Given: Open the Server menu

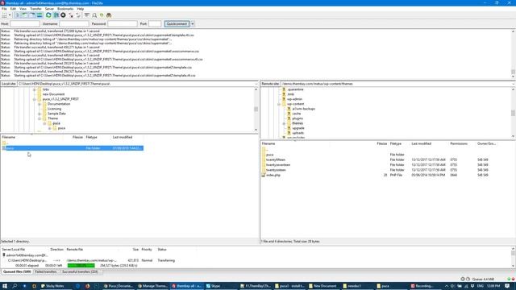Looking at the screenshot, I should click(x=49, y=9).
